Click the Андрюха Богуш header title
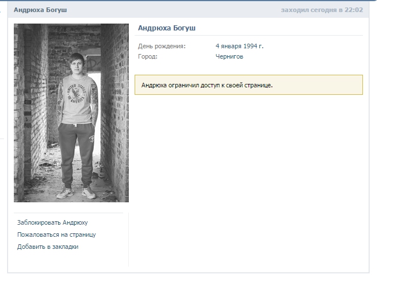Viewport: 413px width, 300px height. (x=40, y=10)
